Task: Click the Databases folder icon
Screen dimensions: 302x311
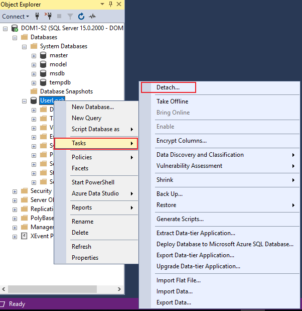Action: [x=25, y=37]
